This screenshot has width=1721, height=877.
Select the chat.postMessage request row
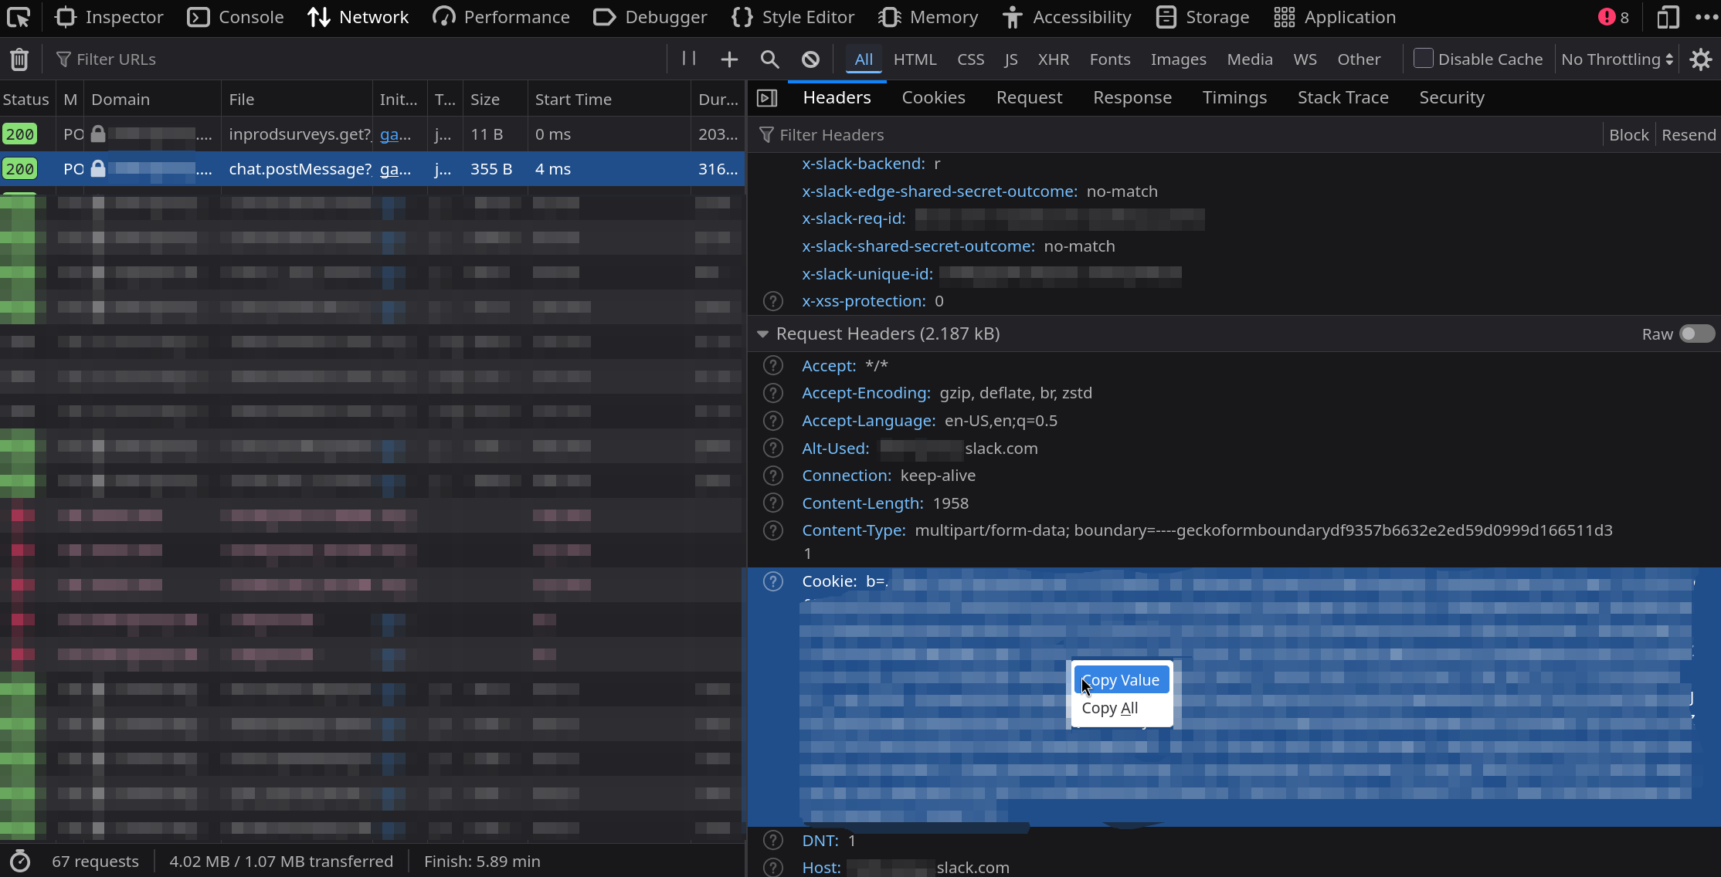coord(372,169)
